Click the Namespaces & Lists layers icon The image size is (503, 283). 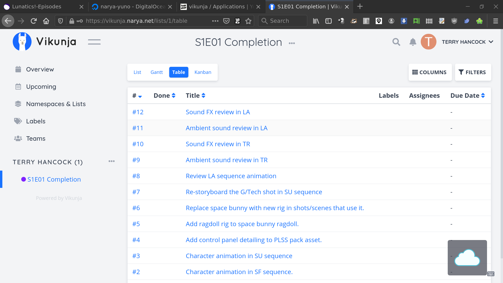(18, 104)
